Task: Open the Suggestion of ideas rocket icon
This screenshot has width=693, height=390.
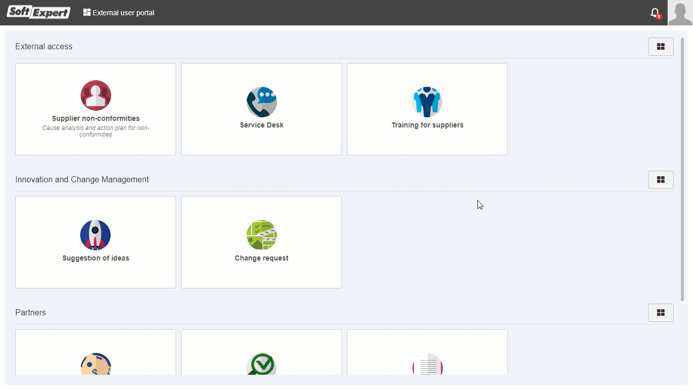Action: point(95,235)
